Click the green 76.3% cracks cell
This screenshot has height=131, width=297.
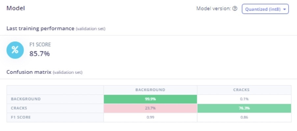click(x=244, y=108)
